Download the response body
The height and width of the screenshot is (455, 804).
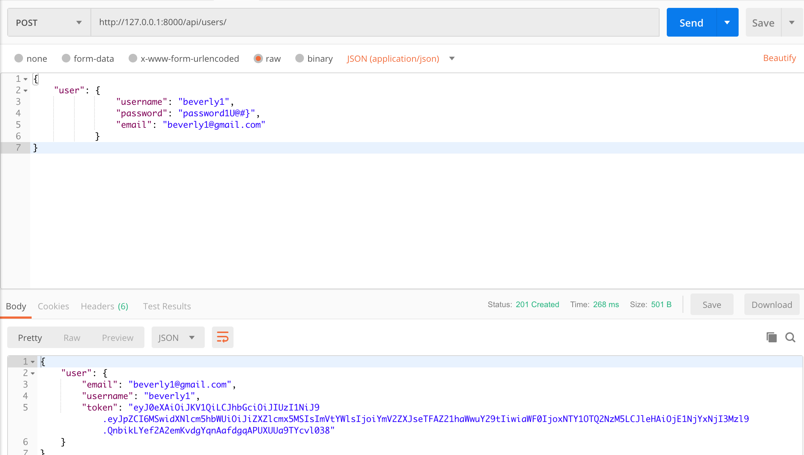tap(771, 304)
